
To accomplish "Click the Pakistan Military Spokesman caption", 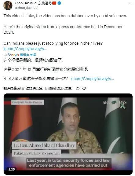I will point(37,153).
